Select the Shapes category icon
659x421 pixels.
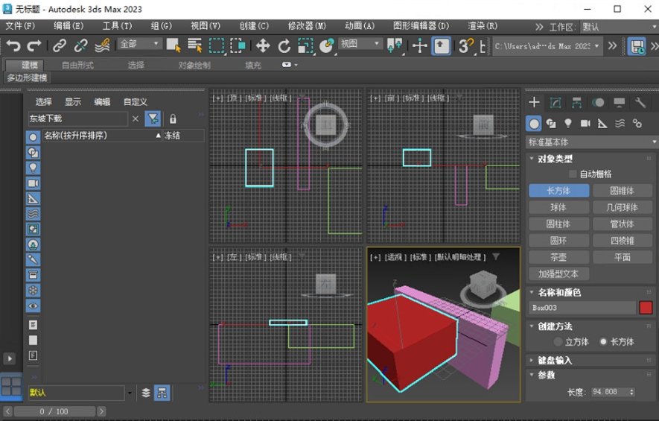551,123
